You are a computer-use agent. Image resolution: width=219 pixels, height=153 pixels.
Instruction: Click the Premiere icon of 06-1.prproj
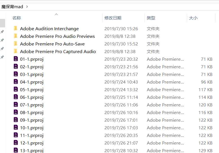pos(16,97)
